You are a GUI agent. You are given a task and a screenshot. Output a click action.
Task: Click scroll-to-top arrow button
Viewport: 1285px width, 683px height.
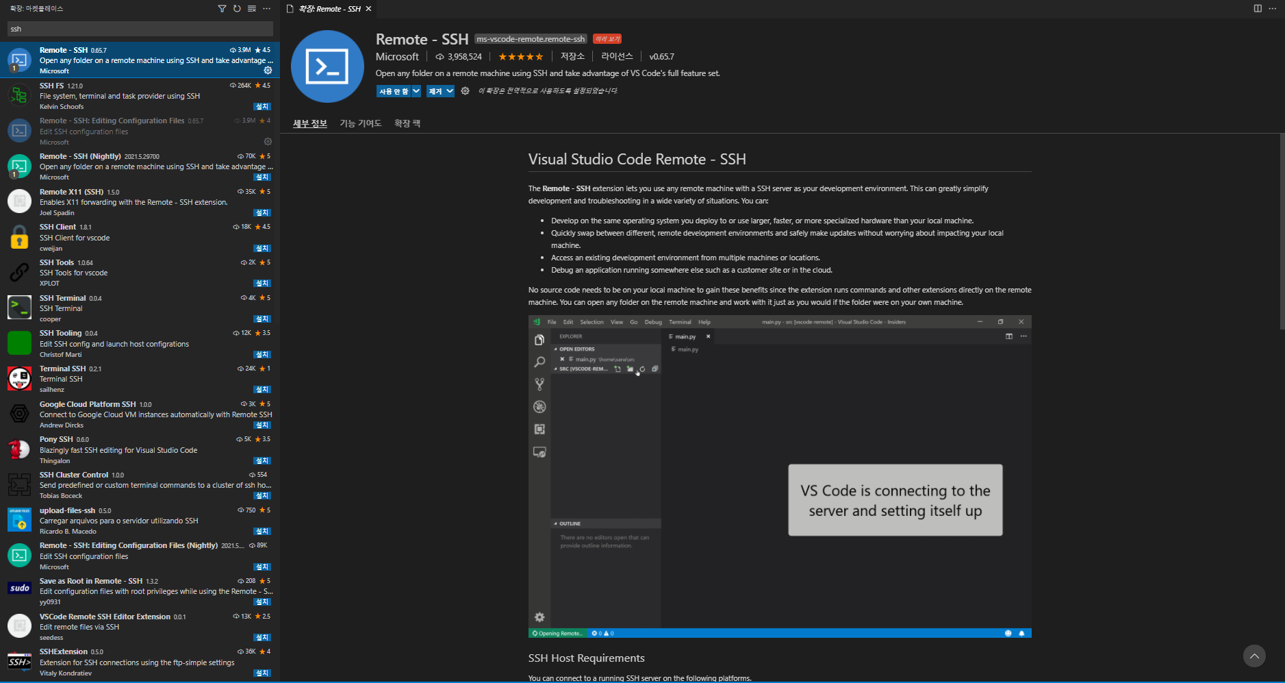(1254, 656)
